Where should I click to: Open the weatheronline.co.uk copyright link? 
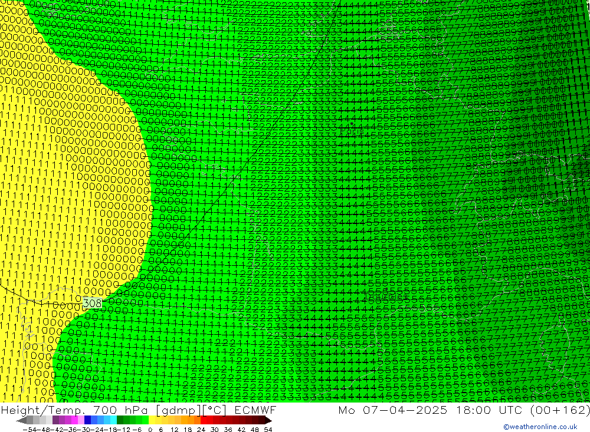coord(540,427)
